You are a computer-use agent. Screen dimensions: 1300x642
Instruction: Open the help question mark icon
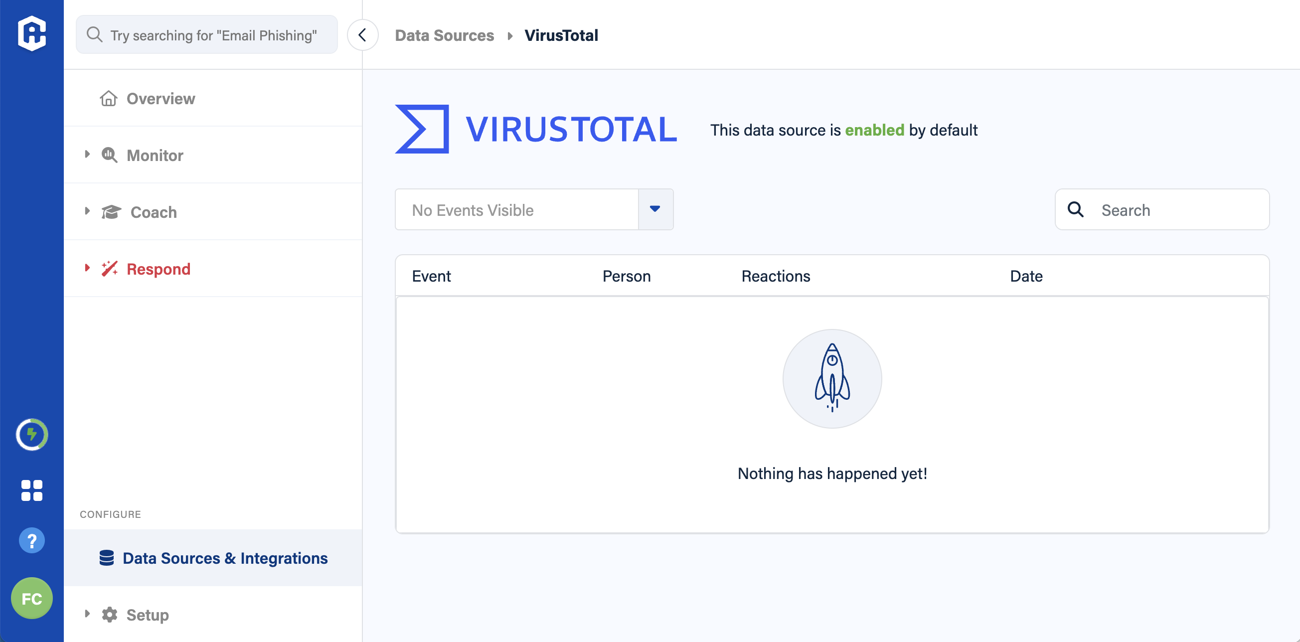pyautogui.click(x=32, y=540)
